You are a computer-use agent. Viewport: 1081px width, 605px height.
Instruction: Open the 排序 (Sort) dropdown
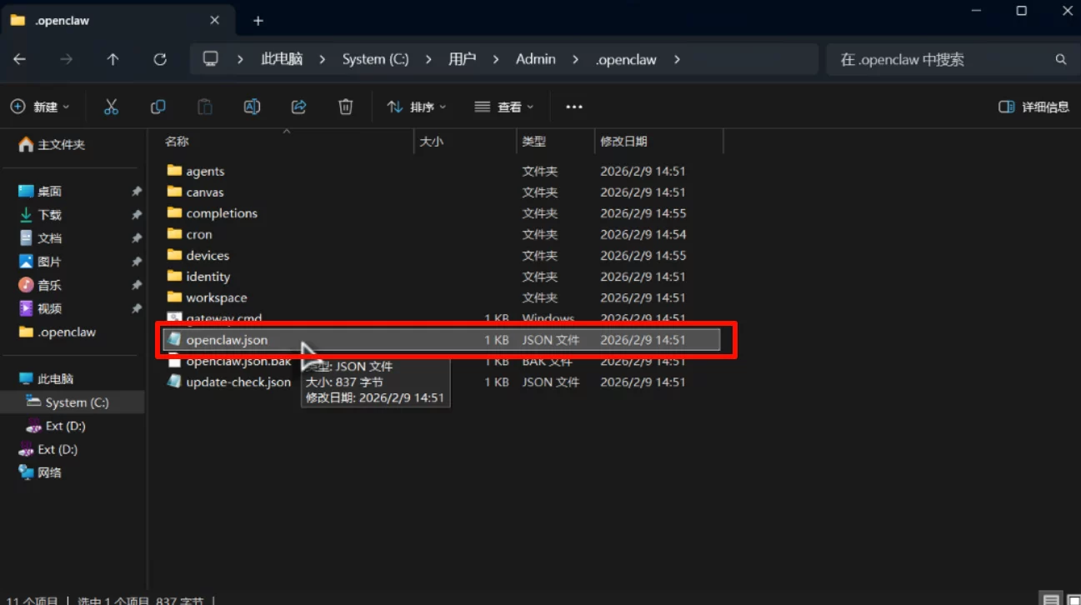415,107
